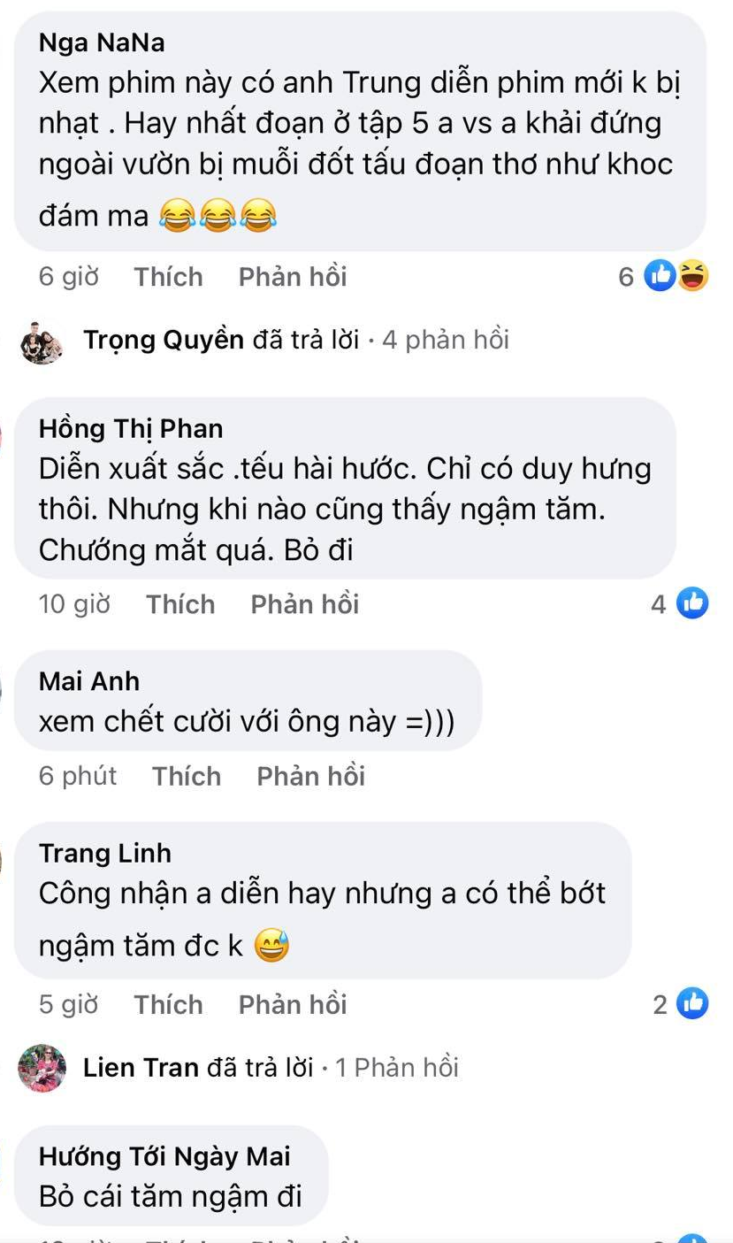
Task: Reply to Nga NaNa's comment with Phản hồi
Action: point(293,277)
